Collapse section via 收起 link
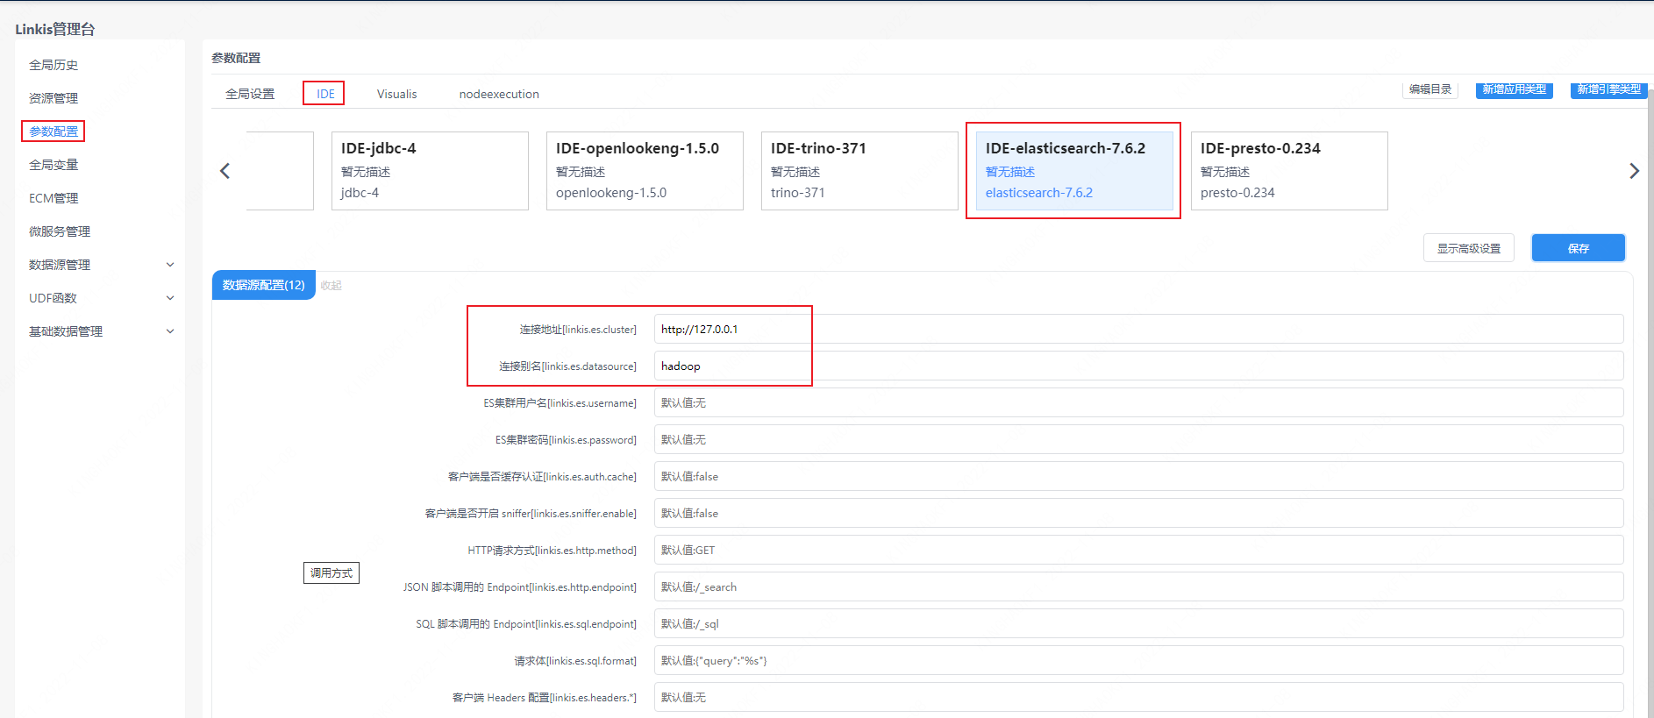Image resolution: width=1654 pixels, height=718 pixels. (x=331, y=286)
